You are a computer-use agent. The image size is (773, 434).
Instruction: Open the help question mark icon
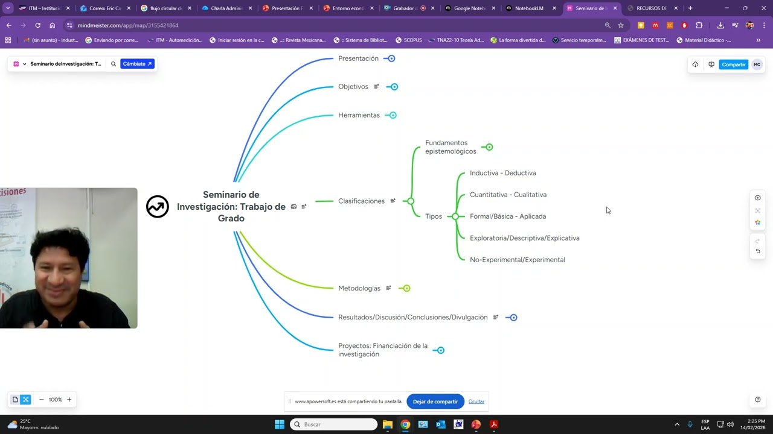point(757,400)
